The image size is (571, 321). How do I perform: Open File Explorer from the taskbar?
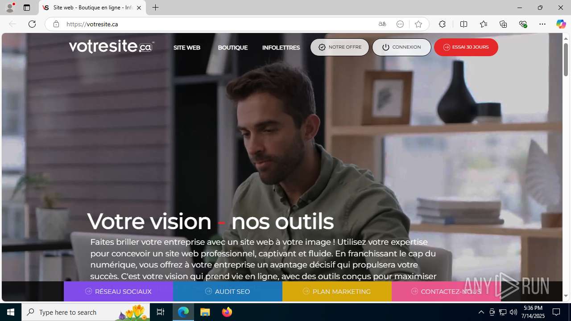pos(205,312)
